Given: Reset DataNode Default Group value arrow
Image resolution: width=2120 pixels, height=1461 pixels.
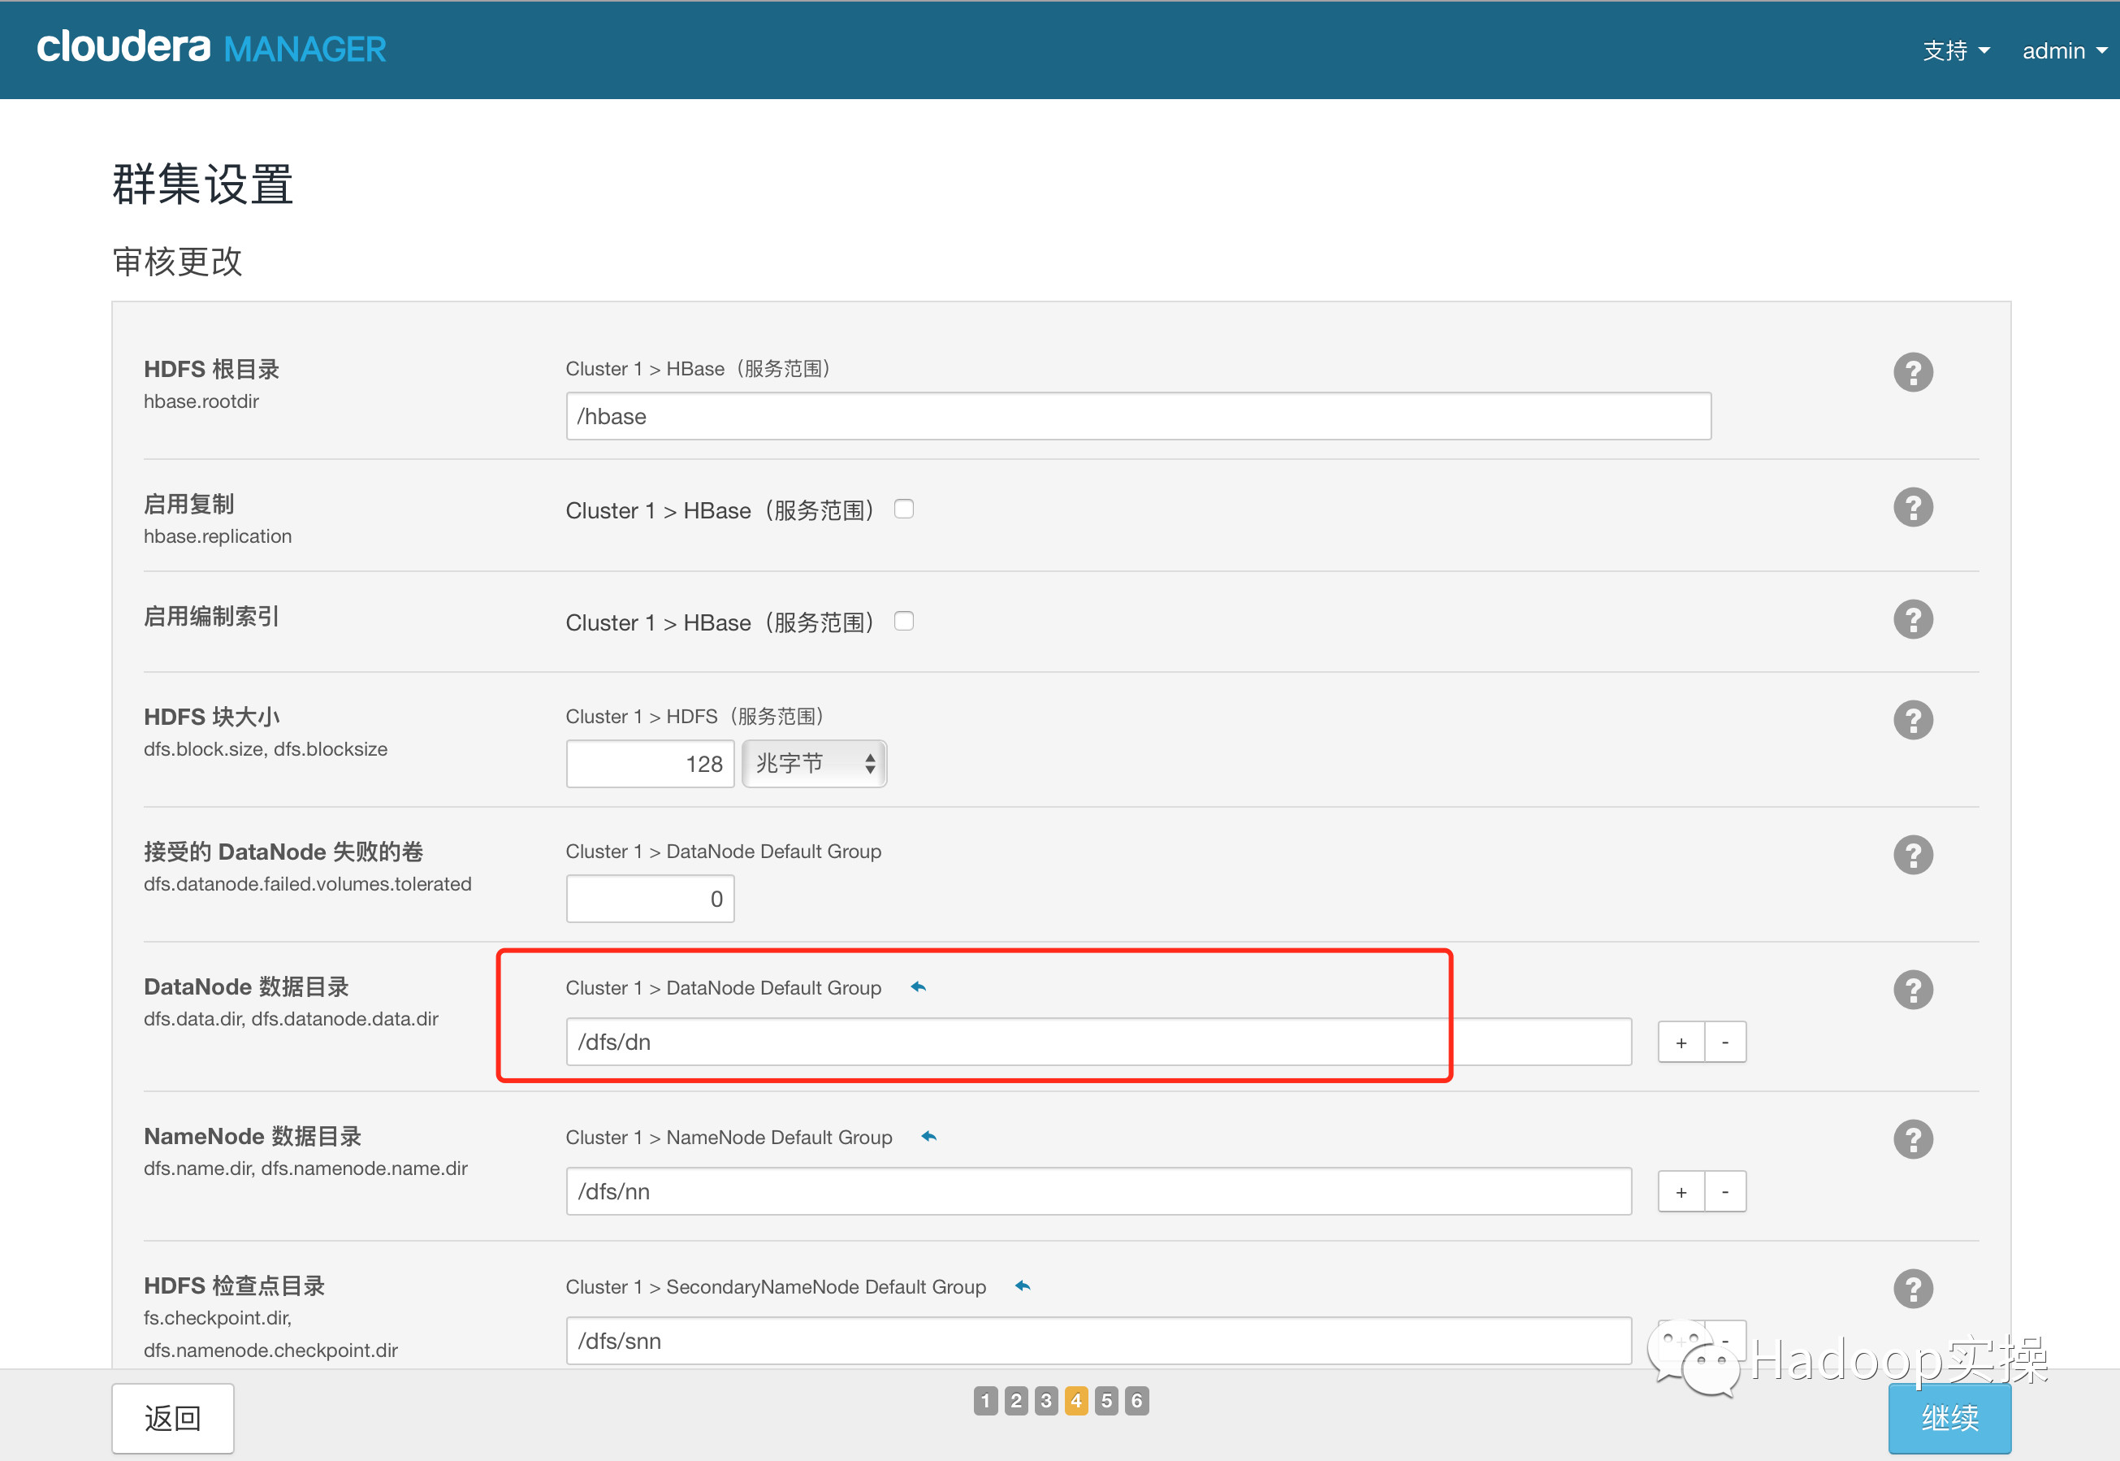Looking at the screenshot, I should point(919,986).
